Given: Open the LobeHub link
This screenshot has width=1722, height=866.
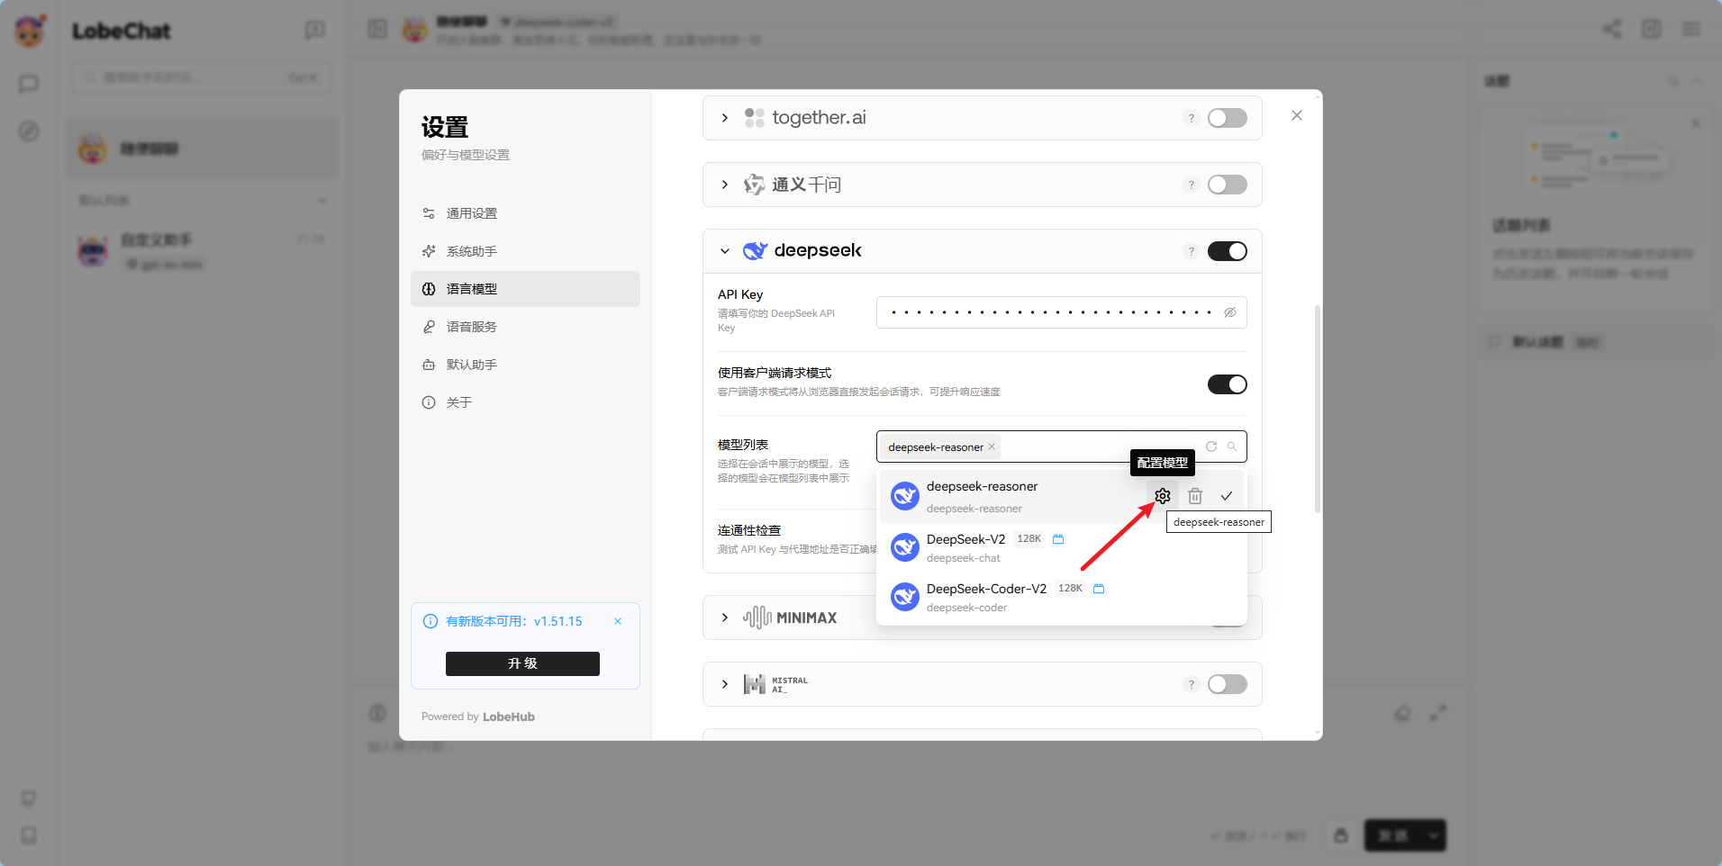Looking at the screenshot, I should [x=509, y=717].
